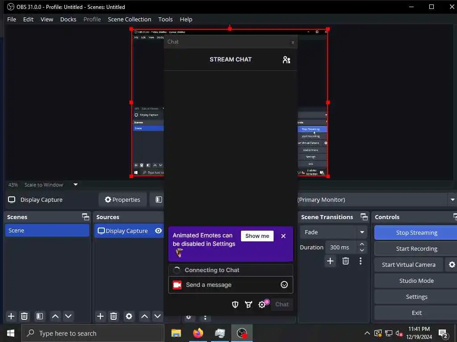This screenshot has height=342, width=457.
Task: Open the Tools menu
Action: tap(165, 19)
